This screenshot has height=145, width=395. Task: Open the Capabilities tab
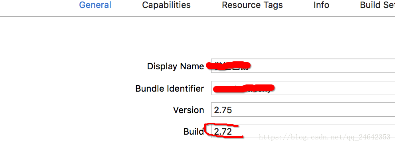166,5
